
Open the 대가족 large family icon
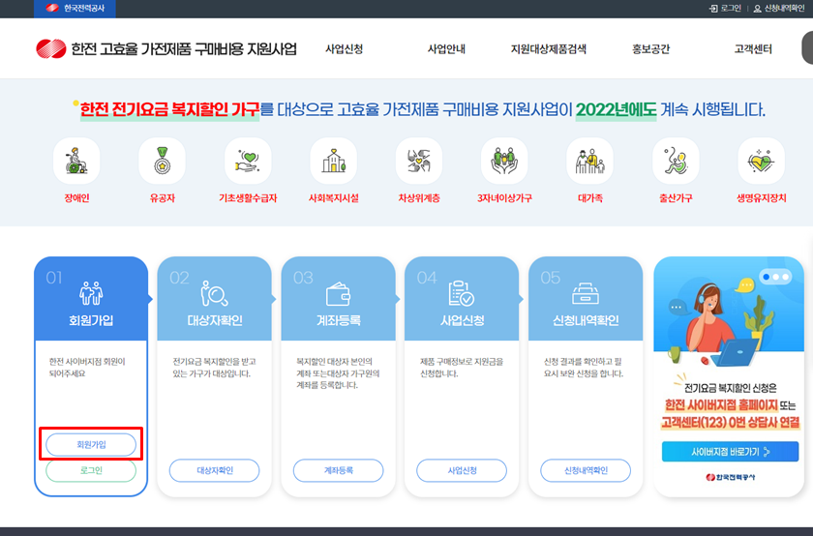click(x=590, y=161)
